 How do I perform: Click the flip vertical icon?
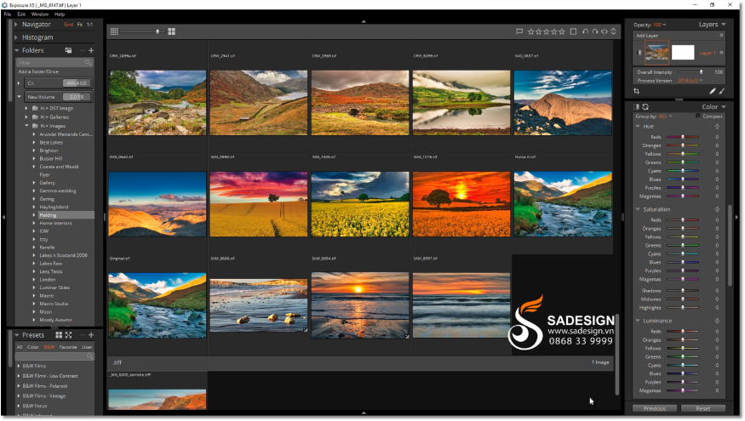tap(613, 31)
